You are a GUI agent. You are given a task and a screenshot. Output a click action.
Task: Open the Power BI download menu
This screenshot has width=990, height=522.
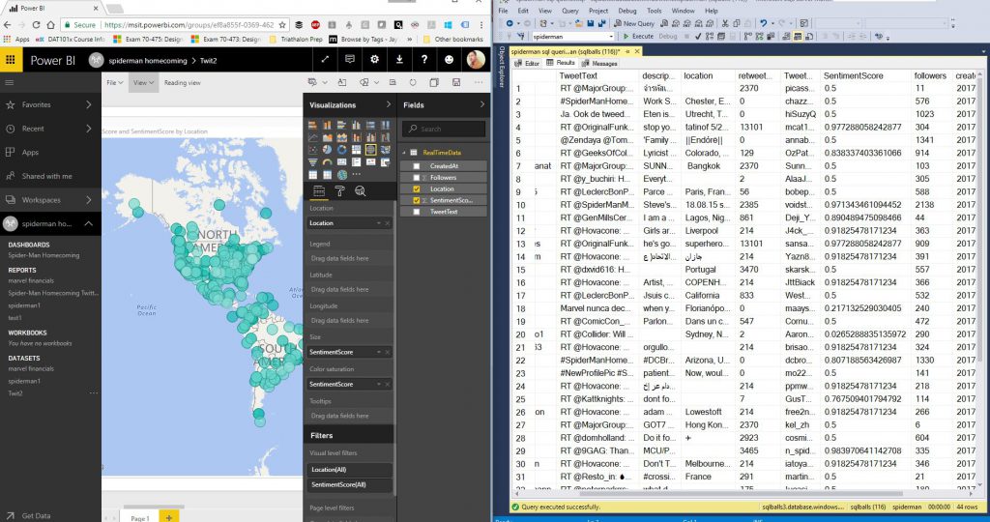tap(399, 59)
